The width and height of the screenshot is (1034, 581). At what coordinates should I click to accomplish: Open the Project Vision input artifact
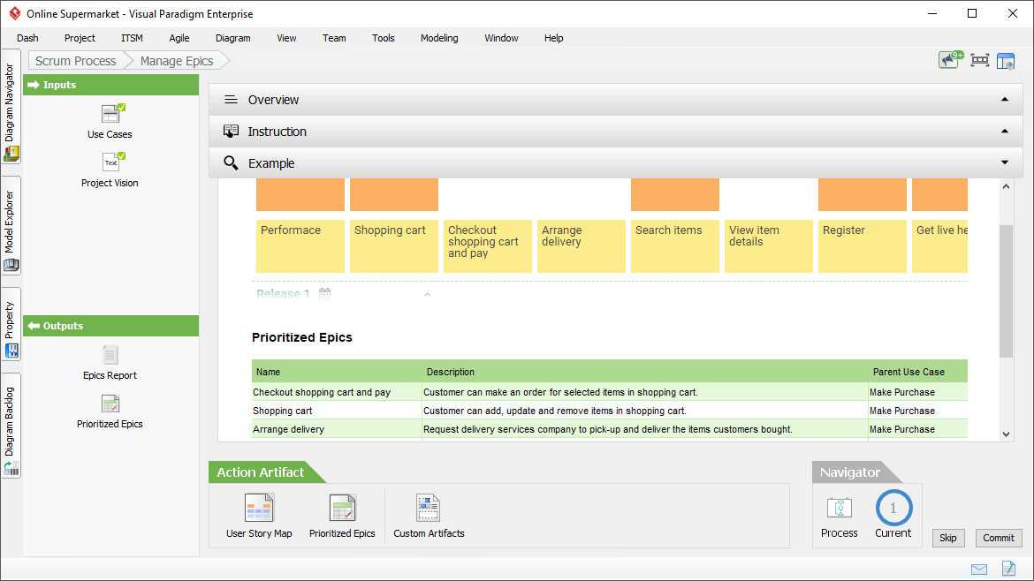110,170
